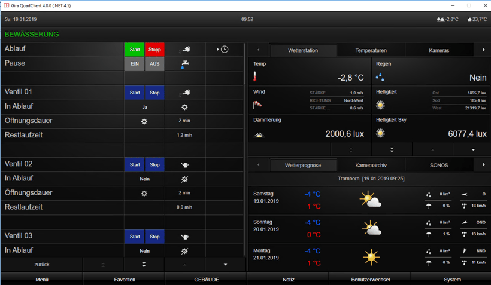Screen dimensions: 491x285
Task: Jump down a page in weather station panel
Action: [392, 149]
